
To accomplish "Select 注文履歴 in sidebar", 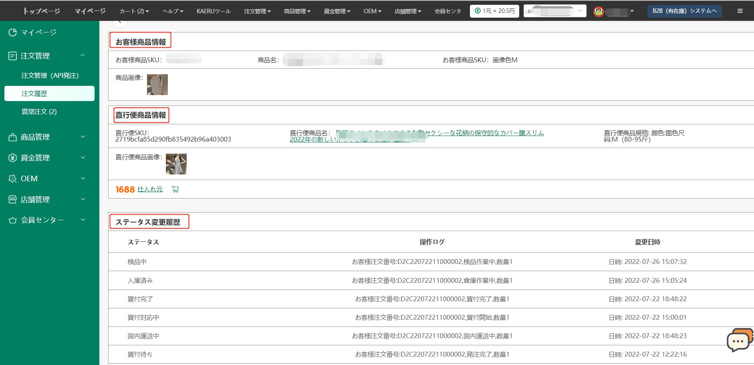I will point(49,93).
